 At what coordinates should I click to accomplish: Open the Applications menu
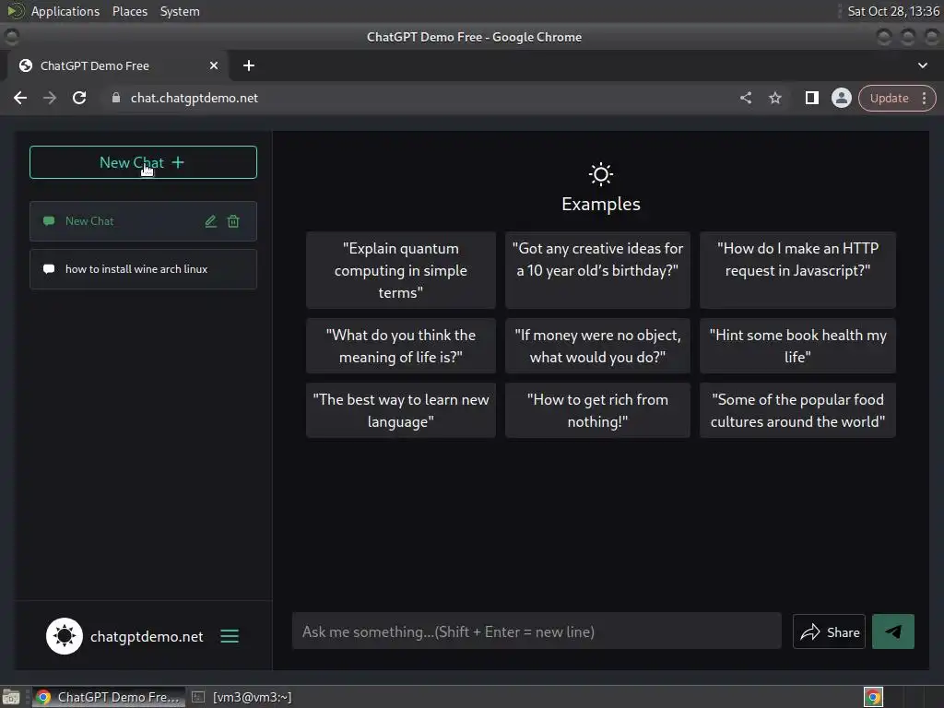65,11
